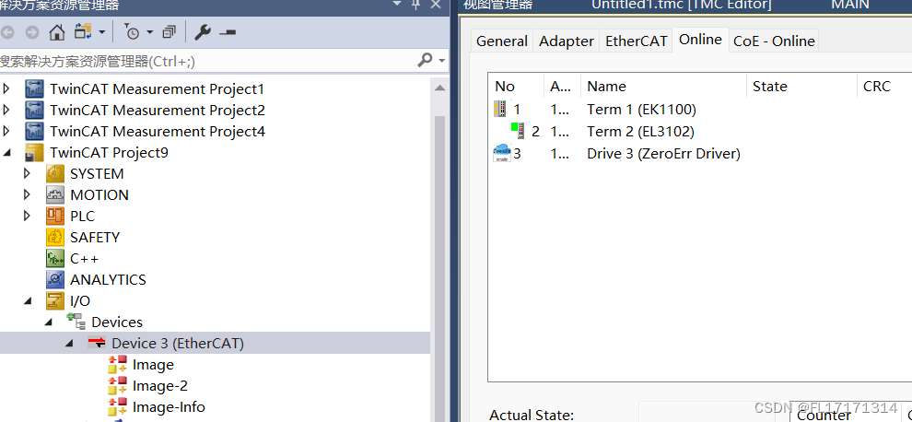Viewport: 912px width, 422px height.
Task: Sort by the State column header
Action: (801, 86)
